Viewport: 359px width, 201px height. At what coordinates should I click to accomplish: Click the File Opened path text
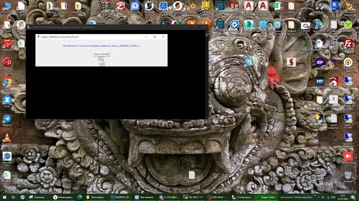click(x=101, y=46)
